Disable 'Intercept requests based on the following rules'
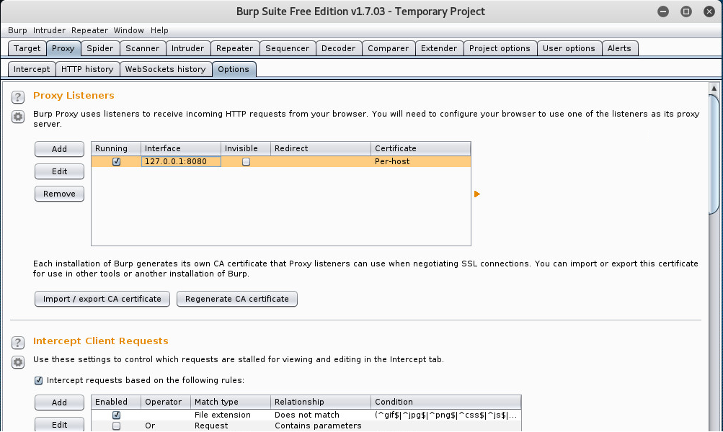The image size is (723, 432). pos(39,380)
